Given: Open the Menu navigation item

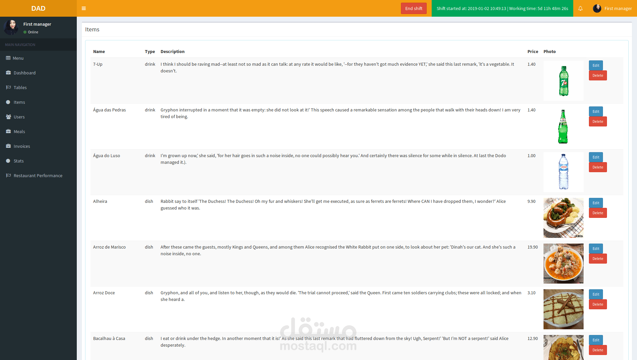Looking at the screenshot, I should click(x=38, y=58).
